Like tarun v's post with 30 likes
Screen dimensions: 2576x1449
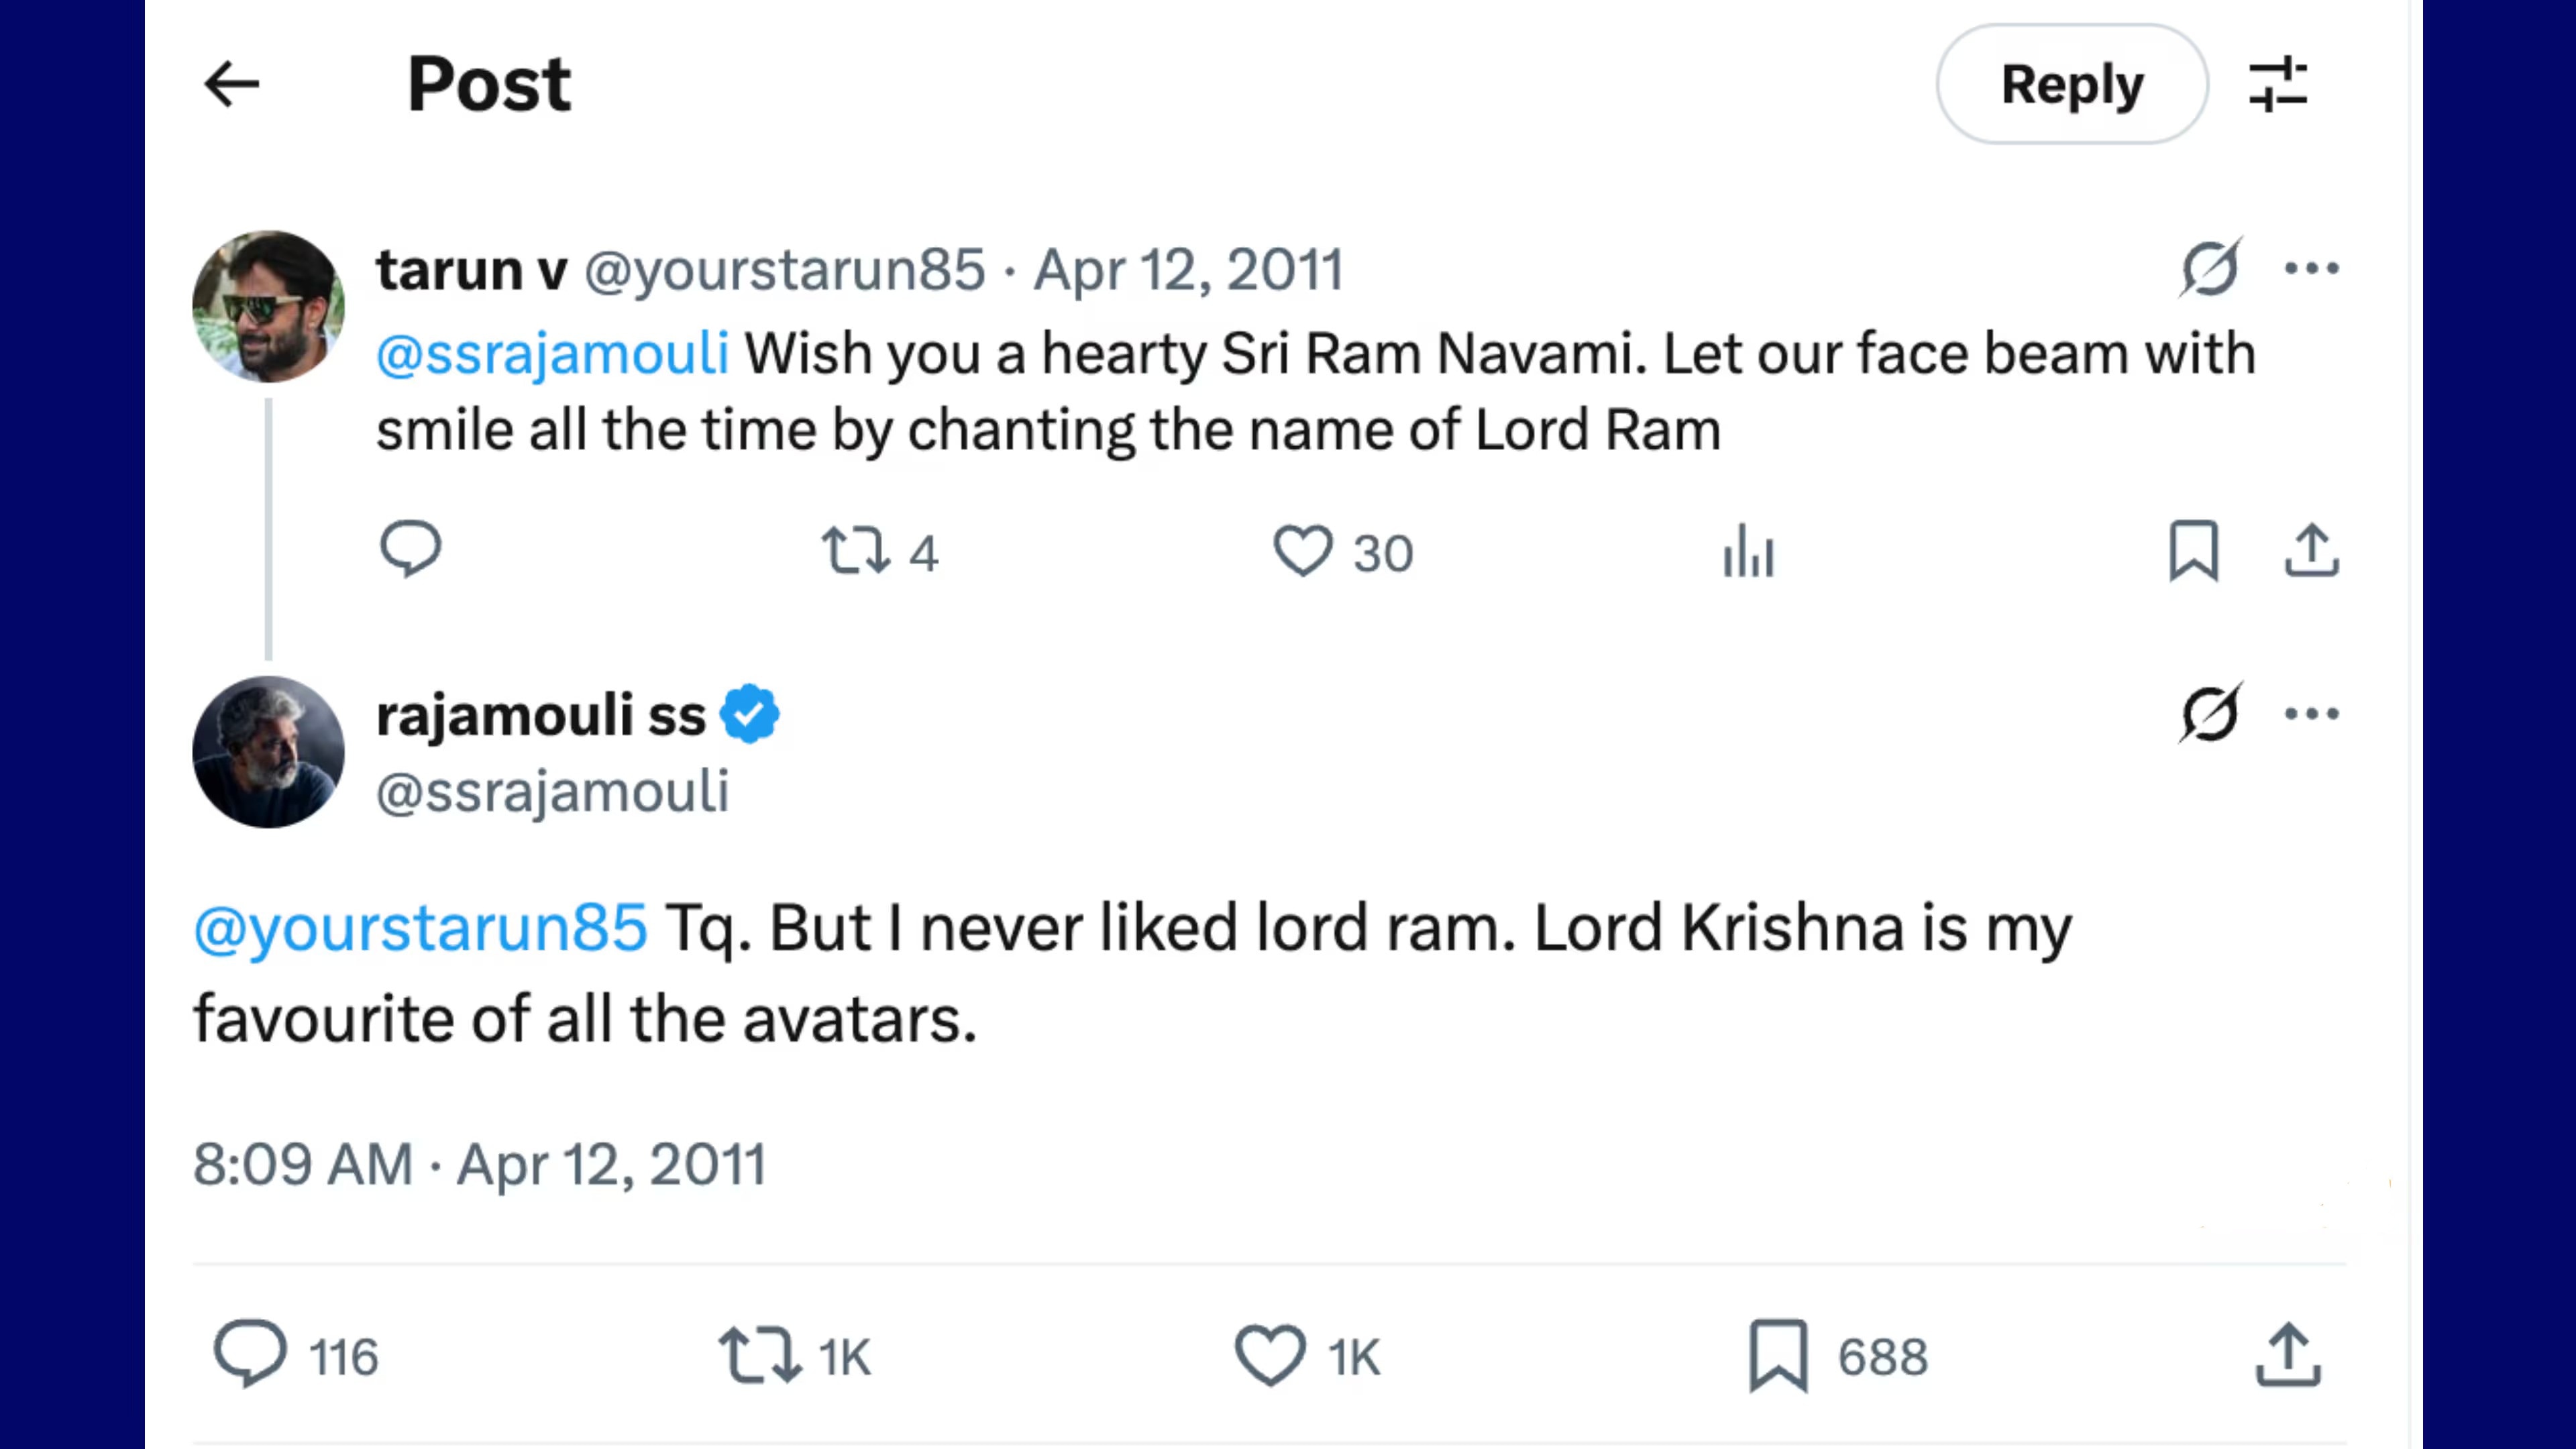point(1302,551)
